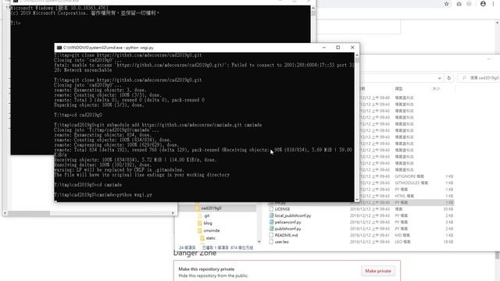Click the cad2019g0 folder icon in tree
The image size is (500, 281).
pos(197,208)
